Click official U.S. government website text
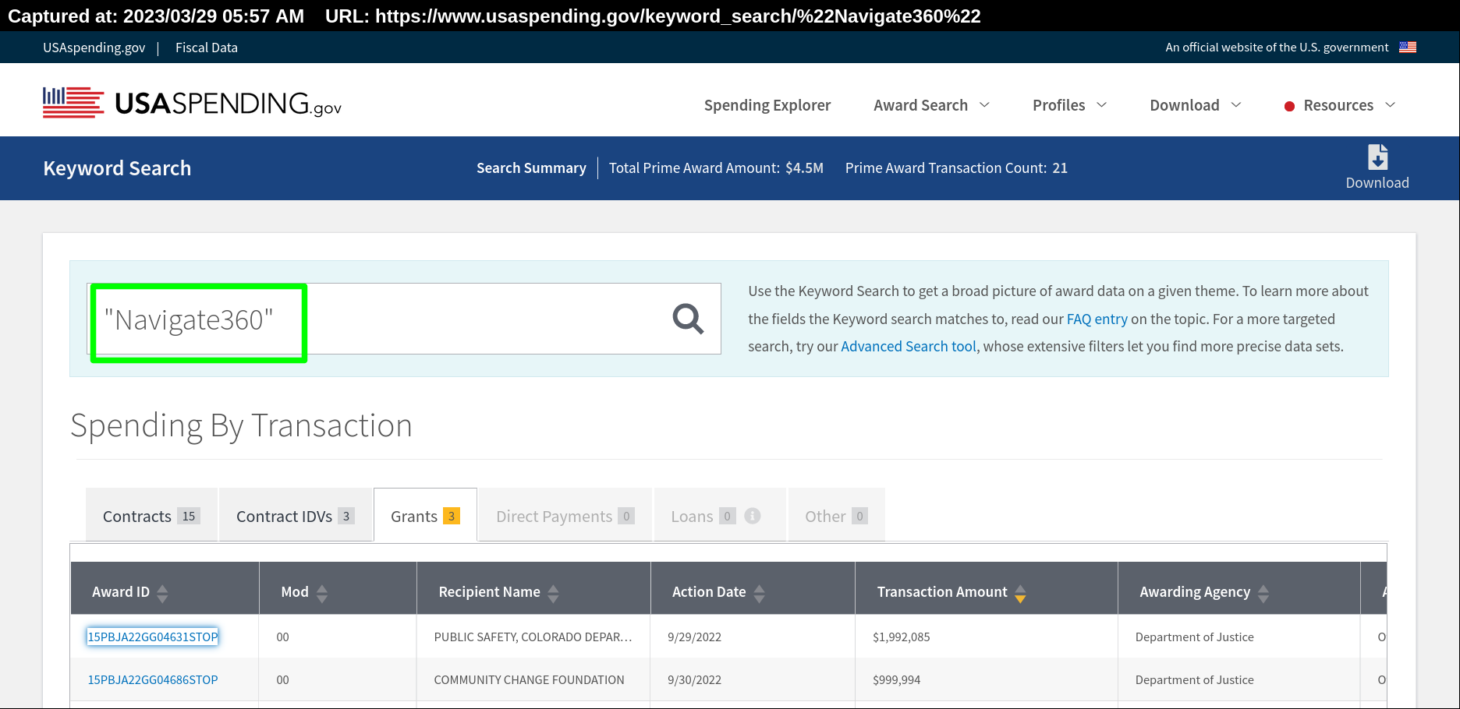Image resolution: width=1460 pixels, height=709 pixels. tap(1277, 48)
